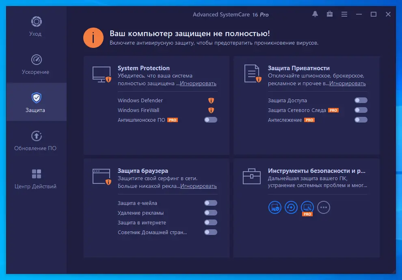Ignore System Protection warning link
This screenshot has height=280, width=402.
tap(198, 84)
